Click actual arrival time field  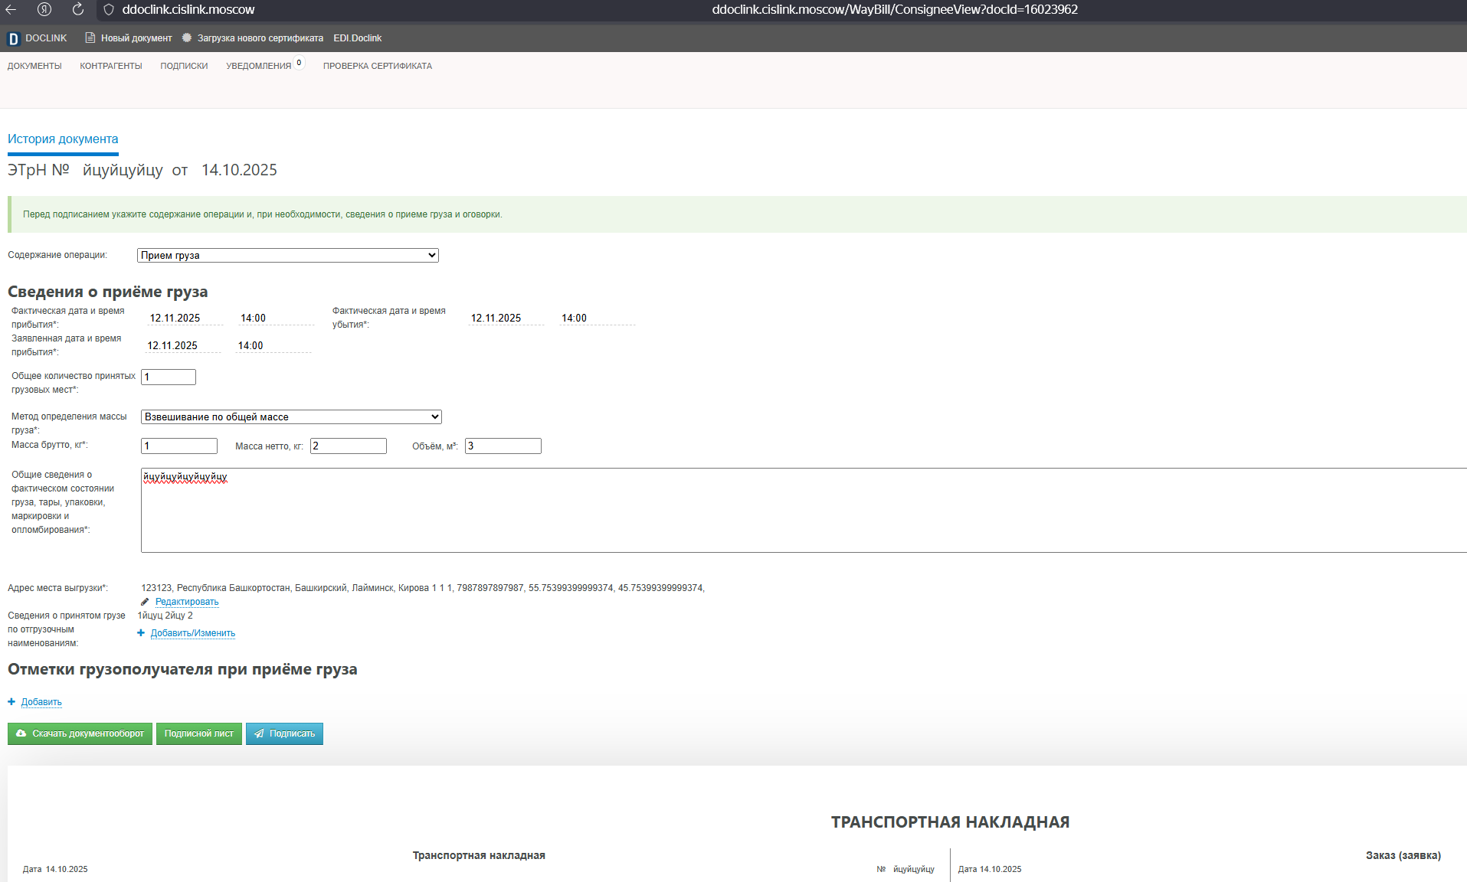click(276, 318)
